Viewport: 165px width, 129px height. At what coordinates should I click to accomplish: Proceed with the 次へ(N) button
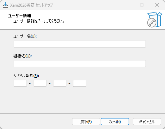tap(115, 121)
